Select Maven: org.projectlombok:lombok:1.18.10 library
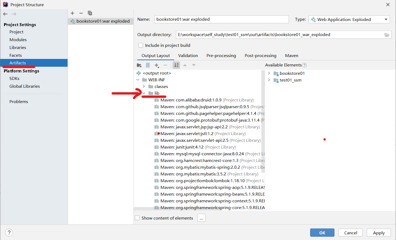396x240 pixels. click(x=209, y=181)
